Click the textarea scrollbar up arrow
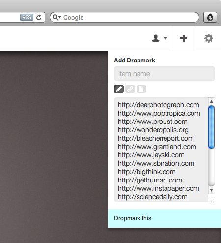221x243 pixels. [x=211, y=101]
